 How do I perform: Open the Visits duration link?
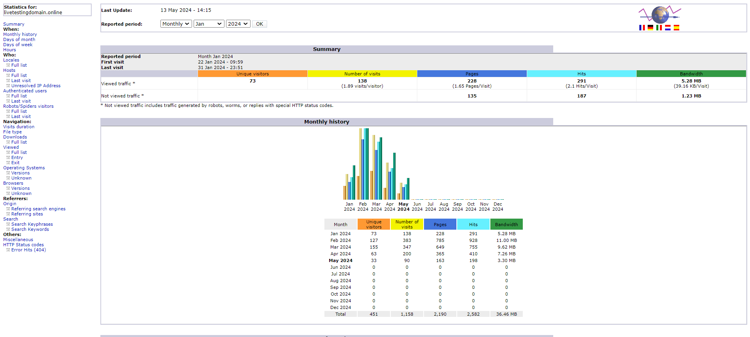coord(19,127)
